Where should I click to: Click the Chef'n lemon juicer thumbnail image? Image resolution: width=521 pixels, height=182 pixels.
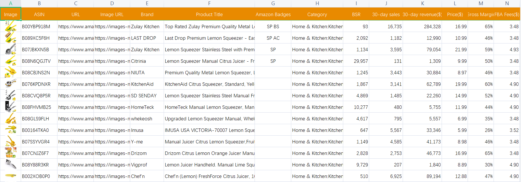[x=10, y=175]
